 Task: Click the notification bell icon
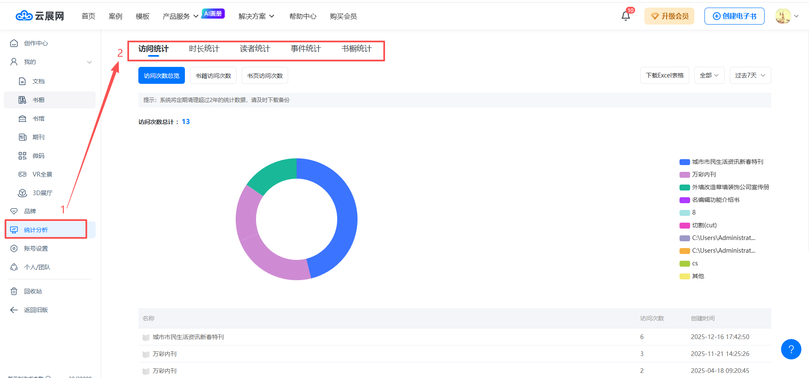[625, 16]
